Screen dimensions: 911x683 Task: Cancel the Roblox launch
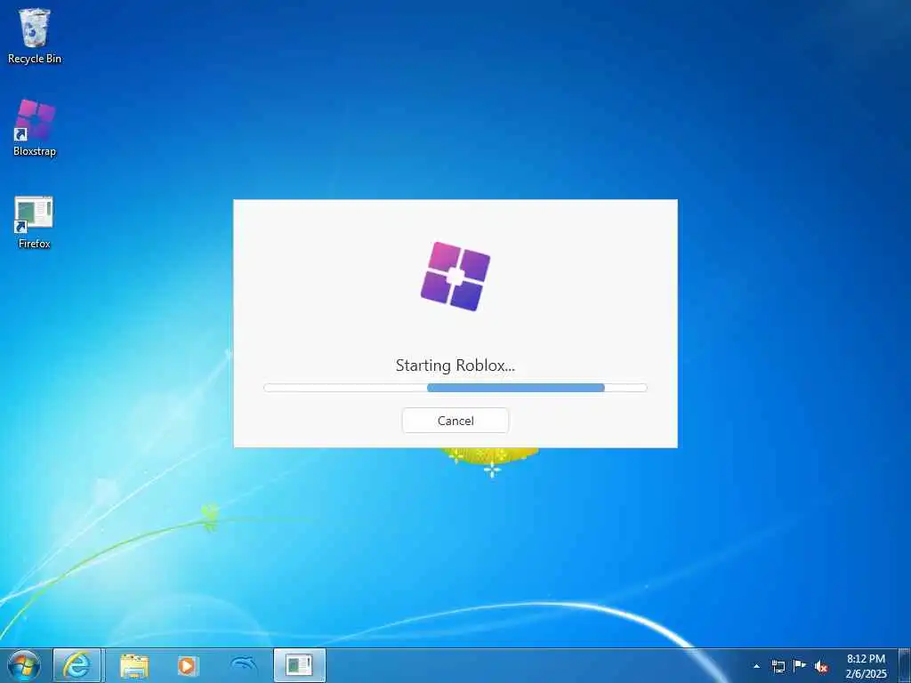click(x=455, y=421)
